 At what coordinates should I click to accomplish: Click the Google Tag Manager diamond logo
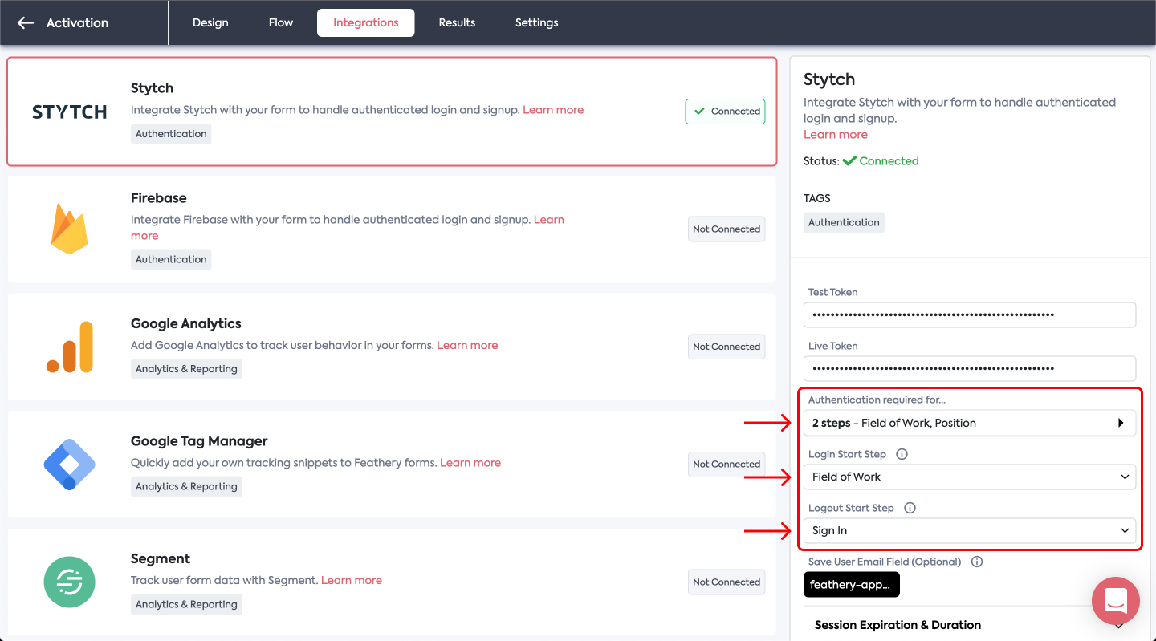[69, 465]
